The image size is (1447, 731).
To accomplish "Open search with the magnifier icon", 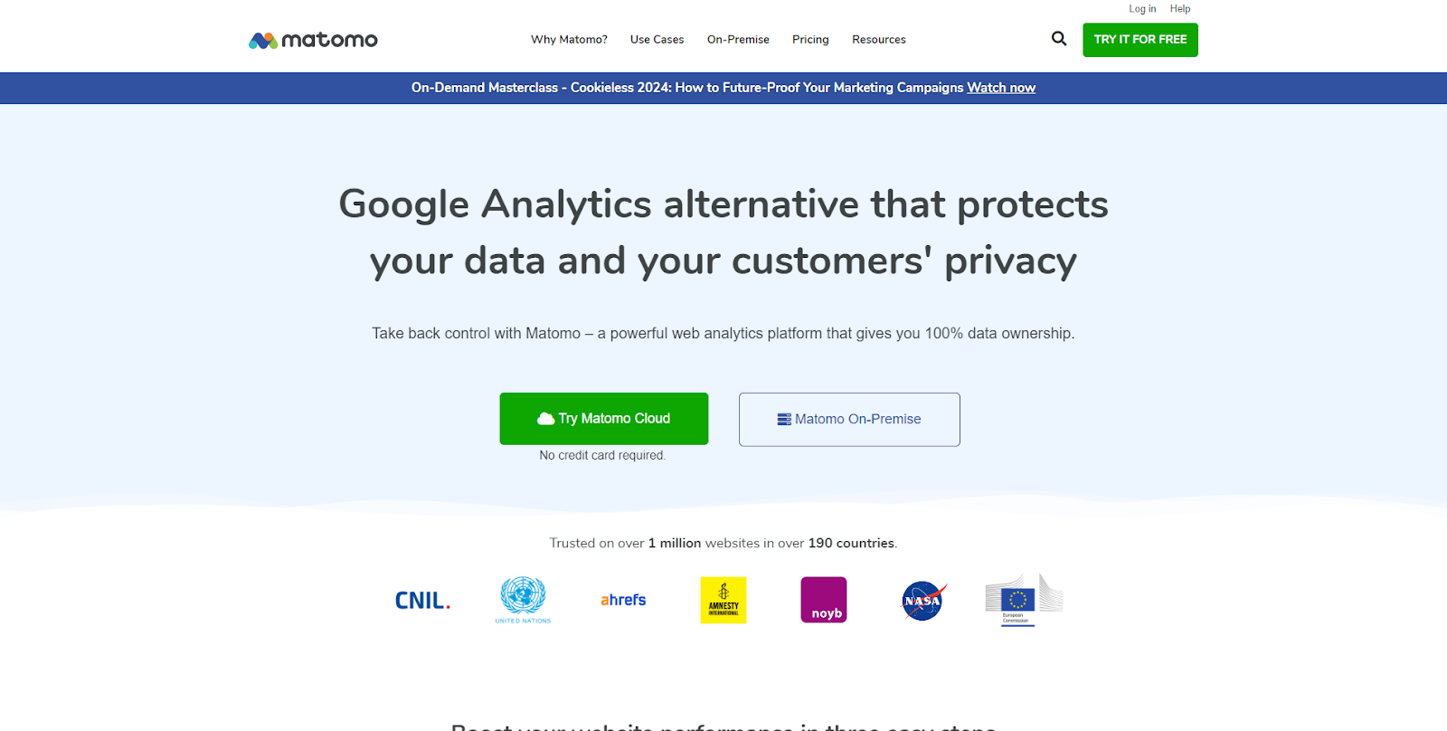I will [1059, 39].
